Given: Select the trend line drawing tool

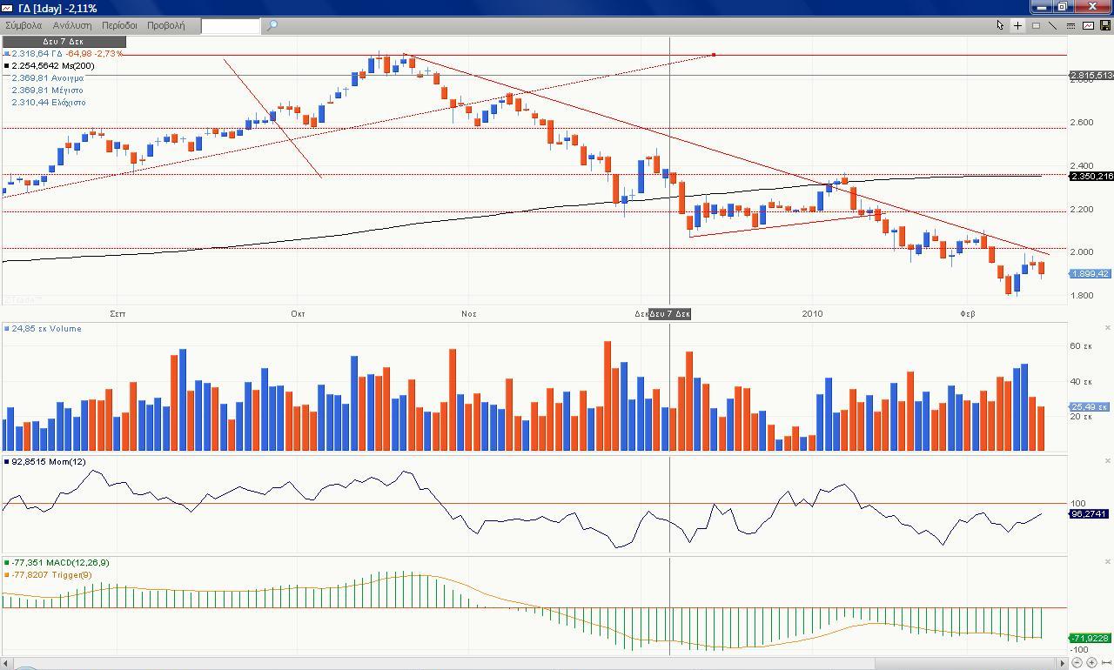Looking at the screenshot, I should 1053,25.
